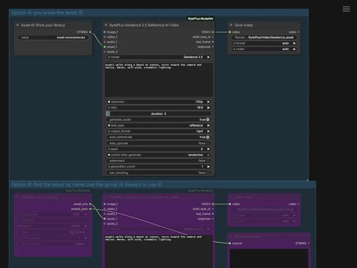Click the value field asset-xxxxxxxxxxxx

click(53, 38)
